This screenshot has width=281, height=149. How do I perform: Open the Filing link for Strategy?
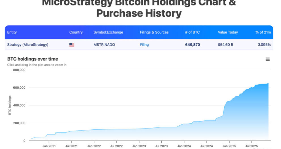(144, 45)
